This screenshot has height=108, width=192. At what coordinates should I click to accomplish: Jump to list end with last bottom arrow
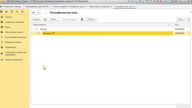pyautogui.click(x=189, y=106)
